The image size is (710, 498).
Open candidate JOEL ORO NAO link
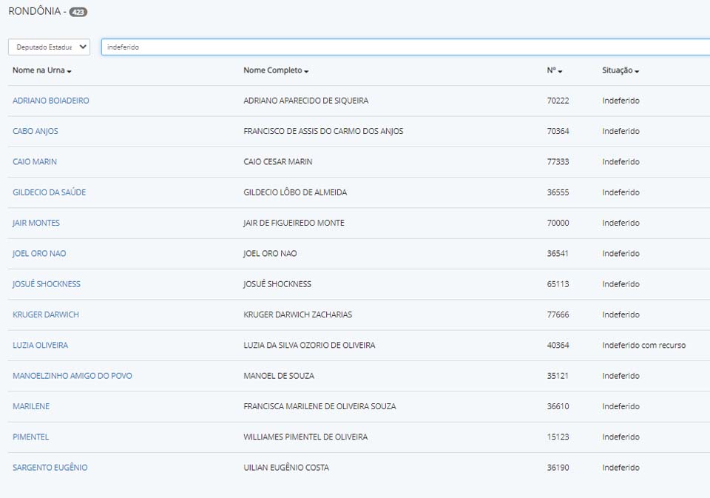(x=39, y=253)
